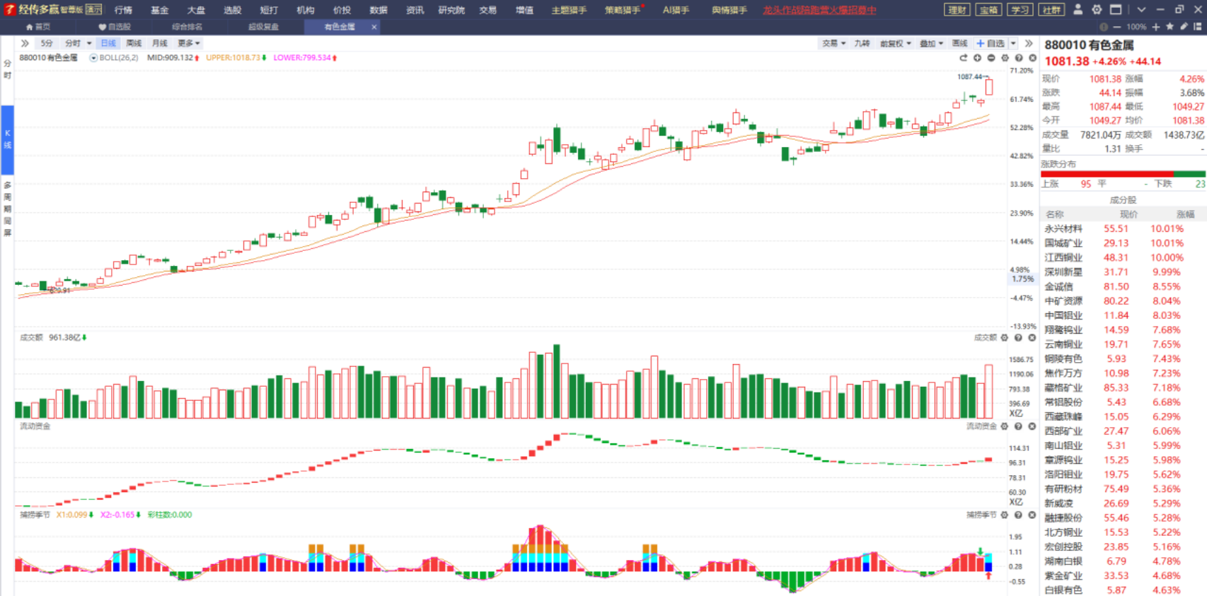This screenshot has height=596, width=1207.
Task: Open settings gear for 成交额 volume panel
Action: (1005, 338)
